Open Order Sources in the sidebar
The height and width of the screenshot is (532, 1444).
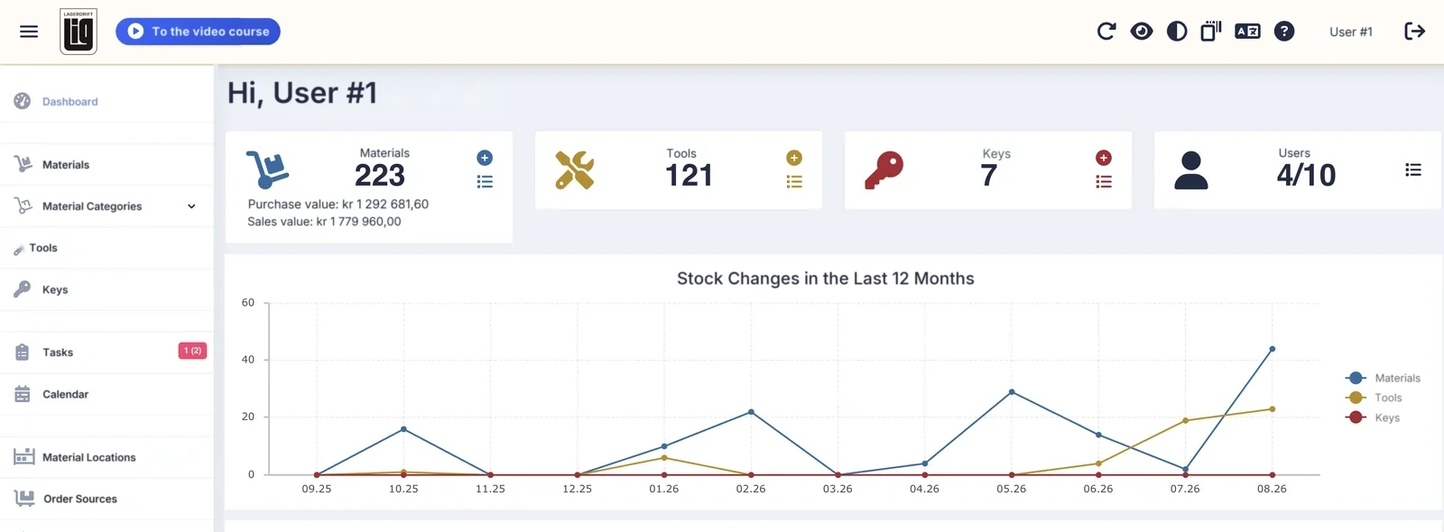(x=106, y=499)
